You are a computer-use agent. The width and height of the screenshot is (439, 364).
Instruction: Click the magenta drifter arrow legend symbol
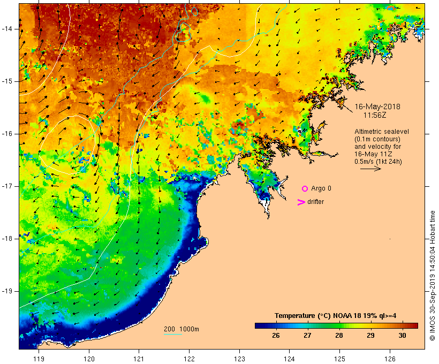point(301,202)
